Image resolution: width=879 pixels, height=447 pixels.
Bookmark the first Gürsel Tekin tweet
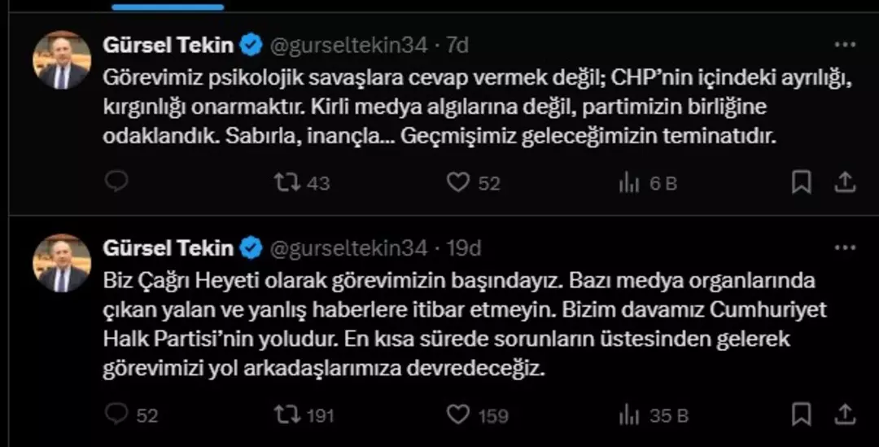(801, 182)
